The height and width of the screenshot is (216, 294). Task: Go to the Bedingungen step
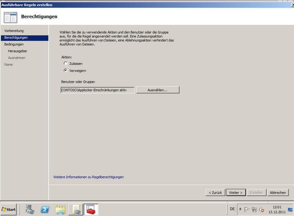[x=14, y=44]
